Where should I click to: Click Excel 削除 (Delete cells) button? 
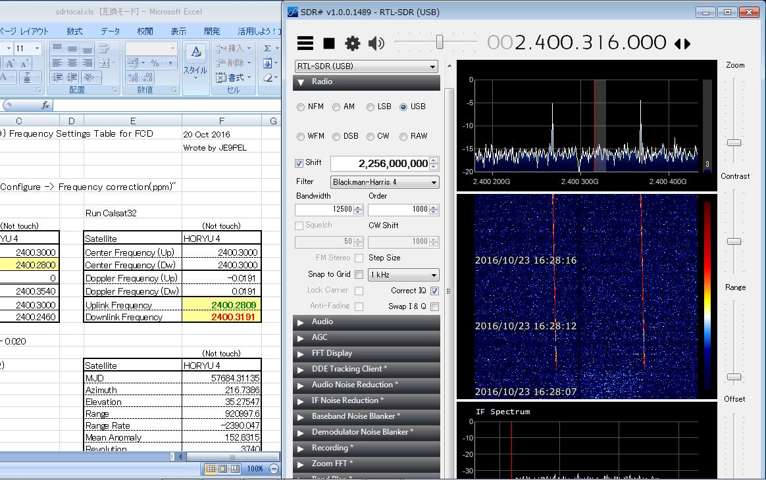coord(234,63)
